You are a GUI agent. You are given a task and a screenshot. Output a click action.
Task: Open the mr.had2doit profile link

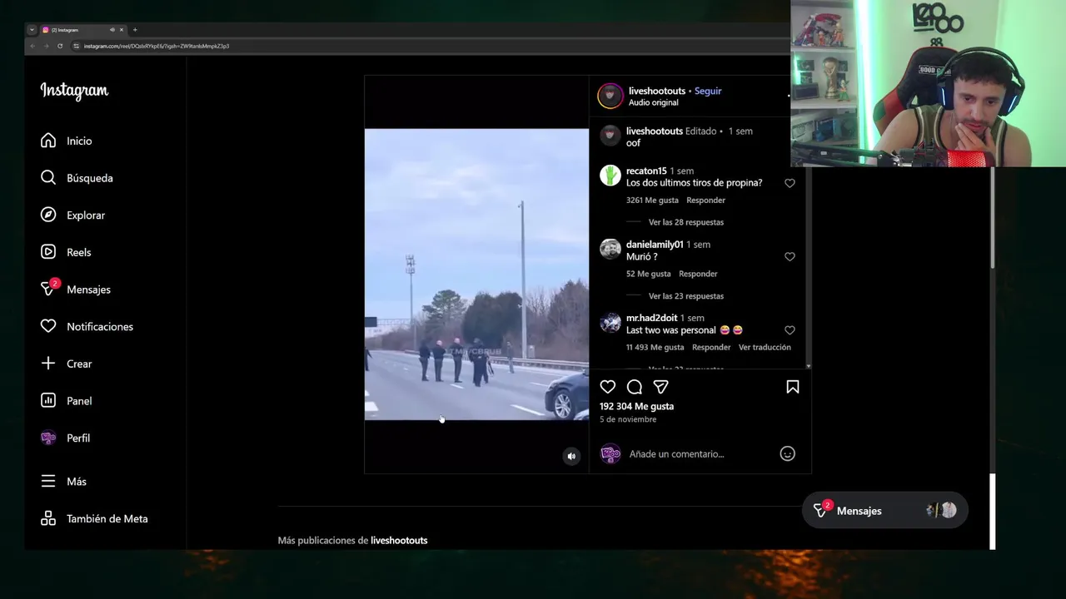[652, 318]
